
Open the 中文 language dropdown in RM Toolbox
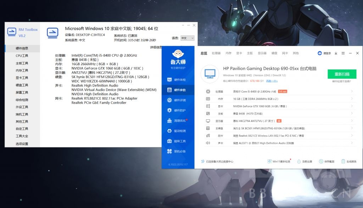(187, 38)
